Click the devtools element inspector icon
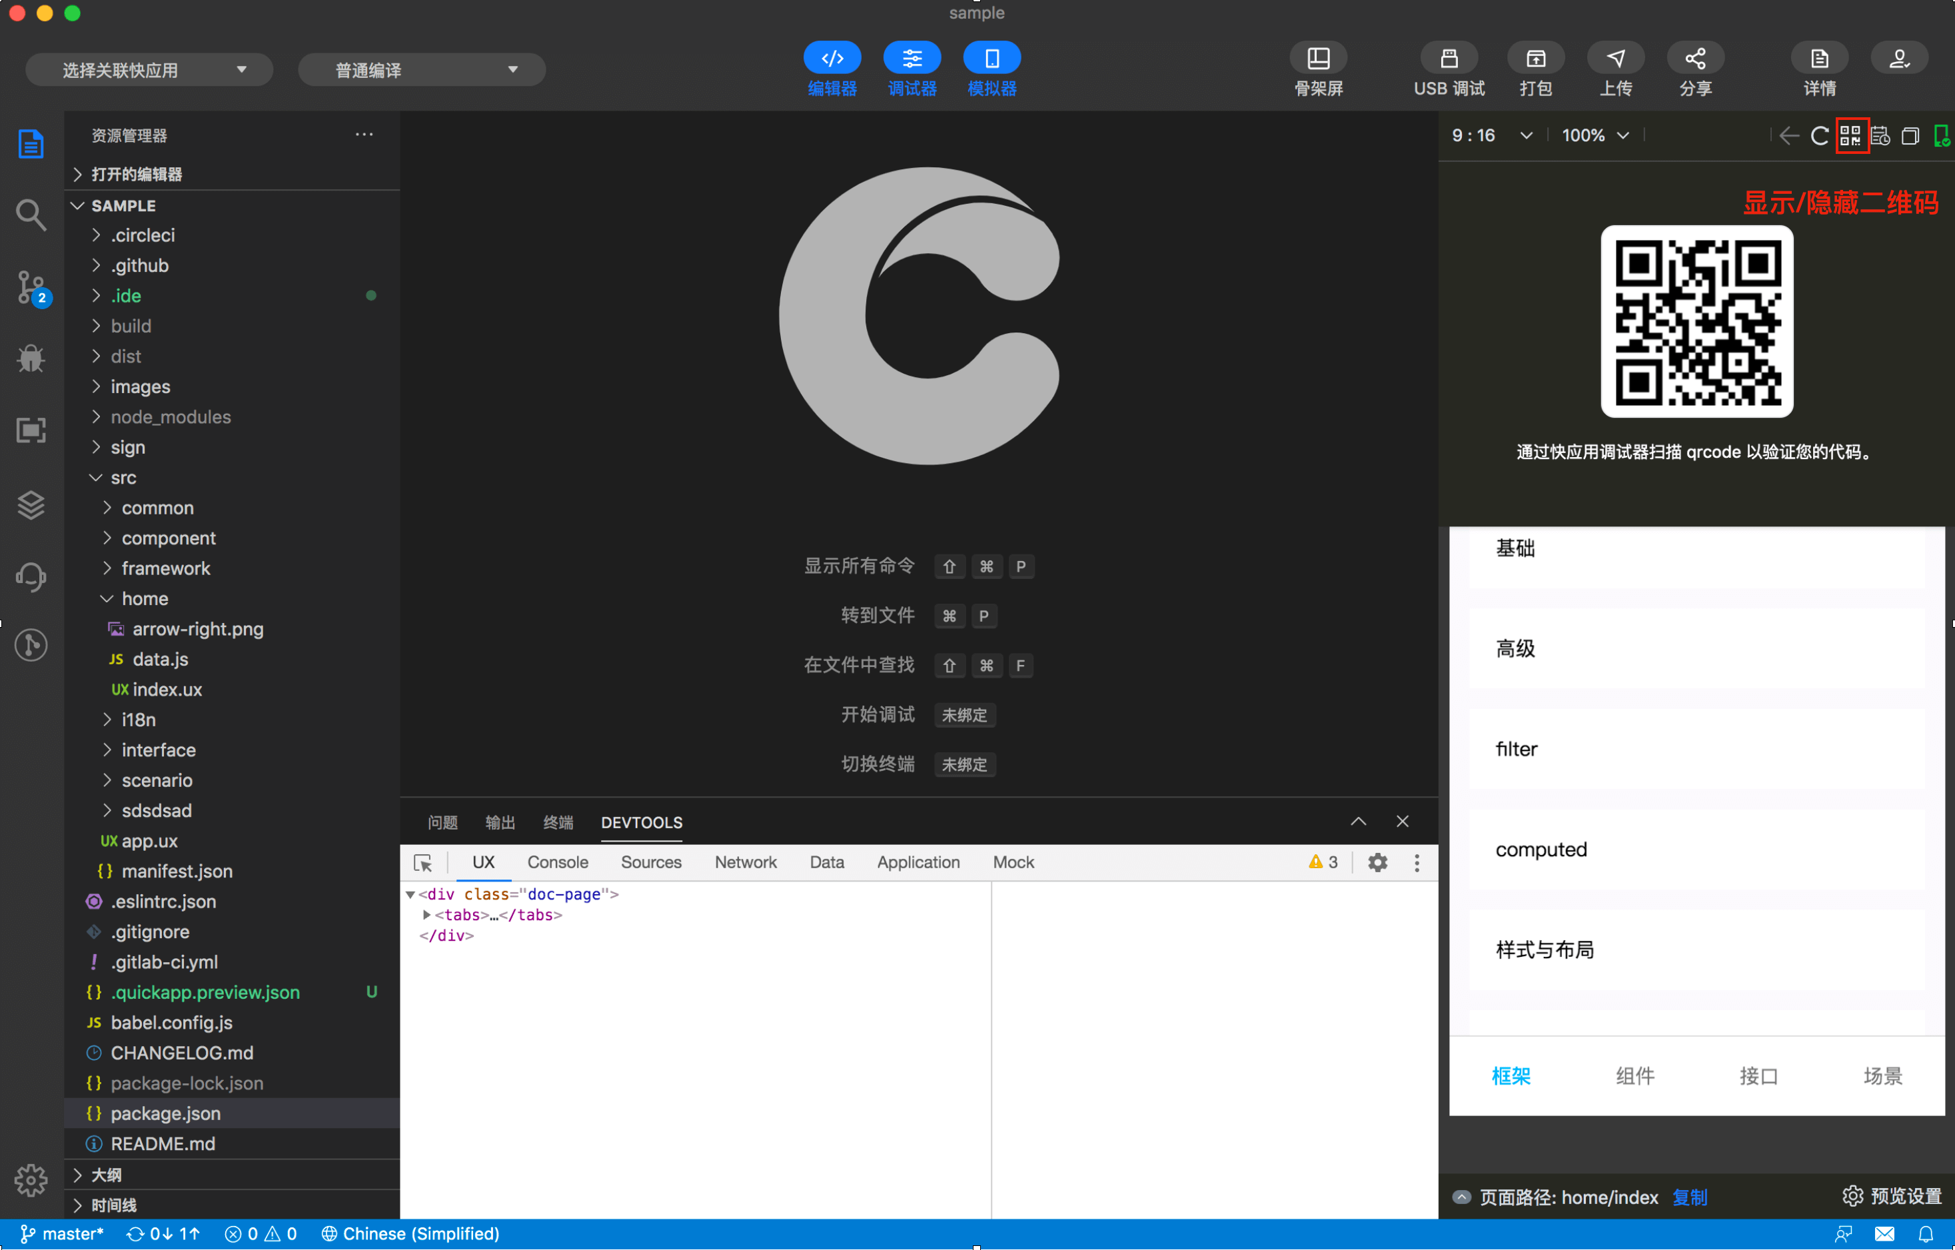Screen dimensions: 1955x1250 pyautogui.click(x=423, y=863)
